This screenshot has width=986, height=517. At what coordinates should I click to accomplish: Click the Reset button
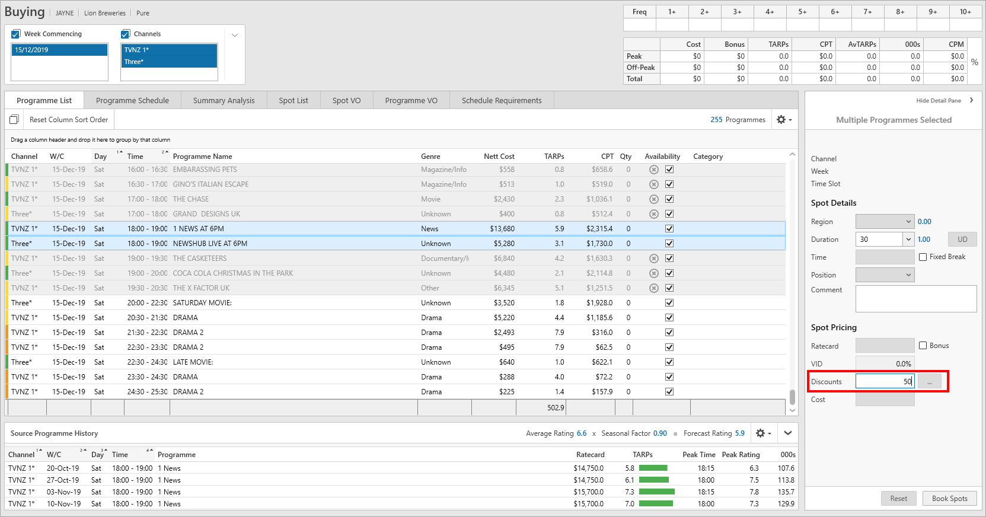tap(898, 499)
